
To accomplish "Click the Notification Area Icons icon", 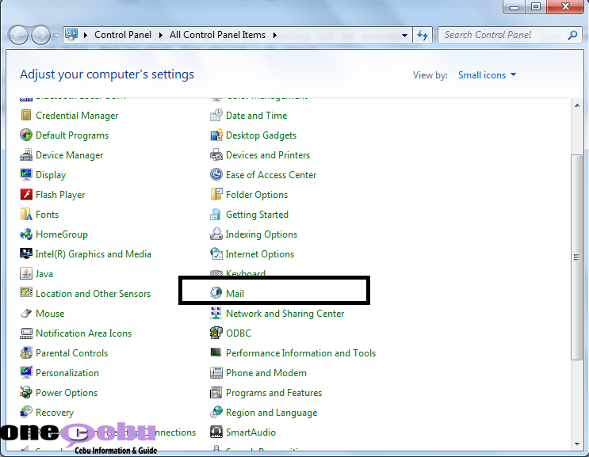I will click(x=26, y=333).
